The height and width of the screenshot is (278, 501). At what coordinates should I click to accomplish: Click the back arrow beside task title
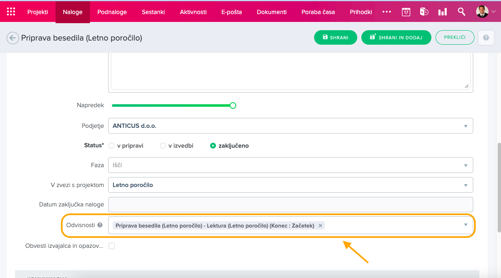pyautogui.click(x=12, y=38)
